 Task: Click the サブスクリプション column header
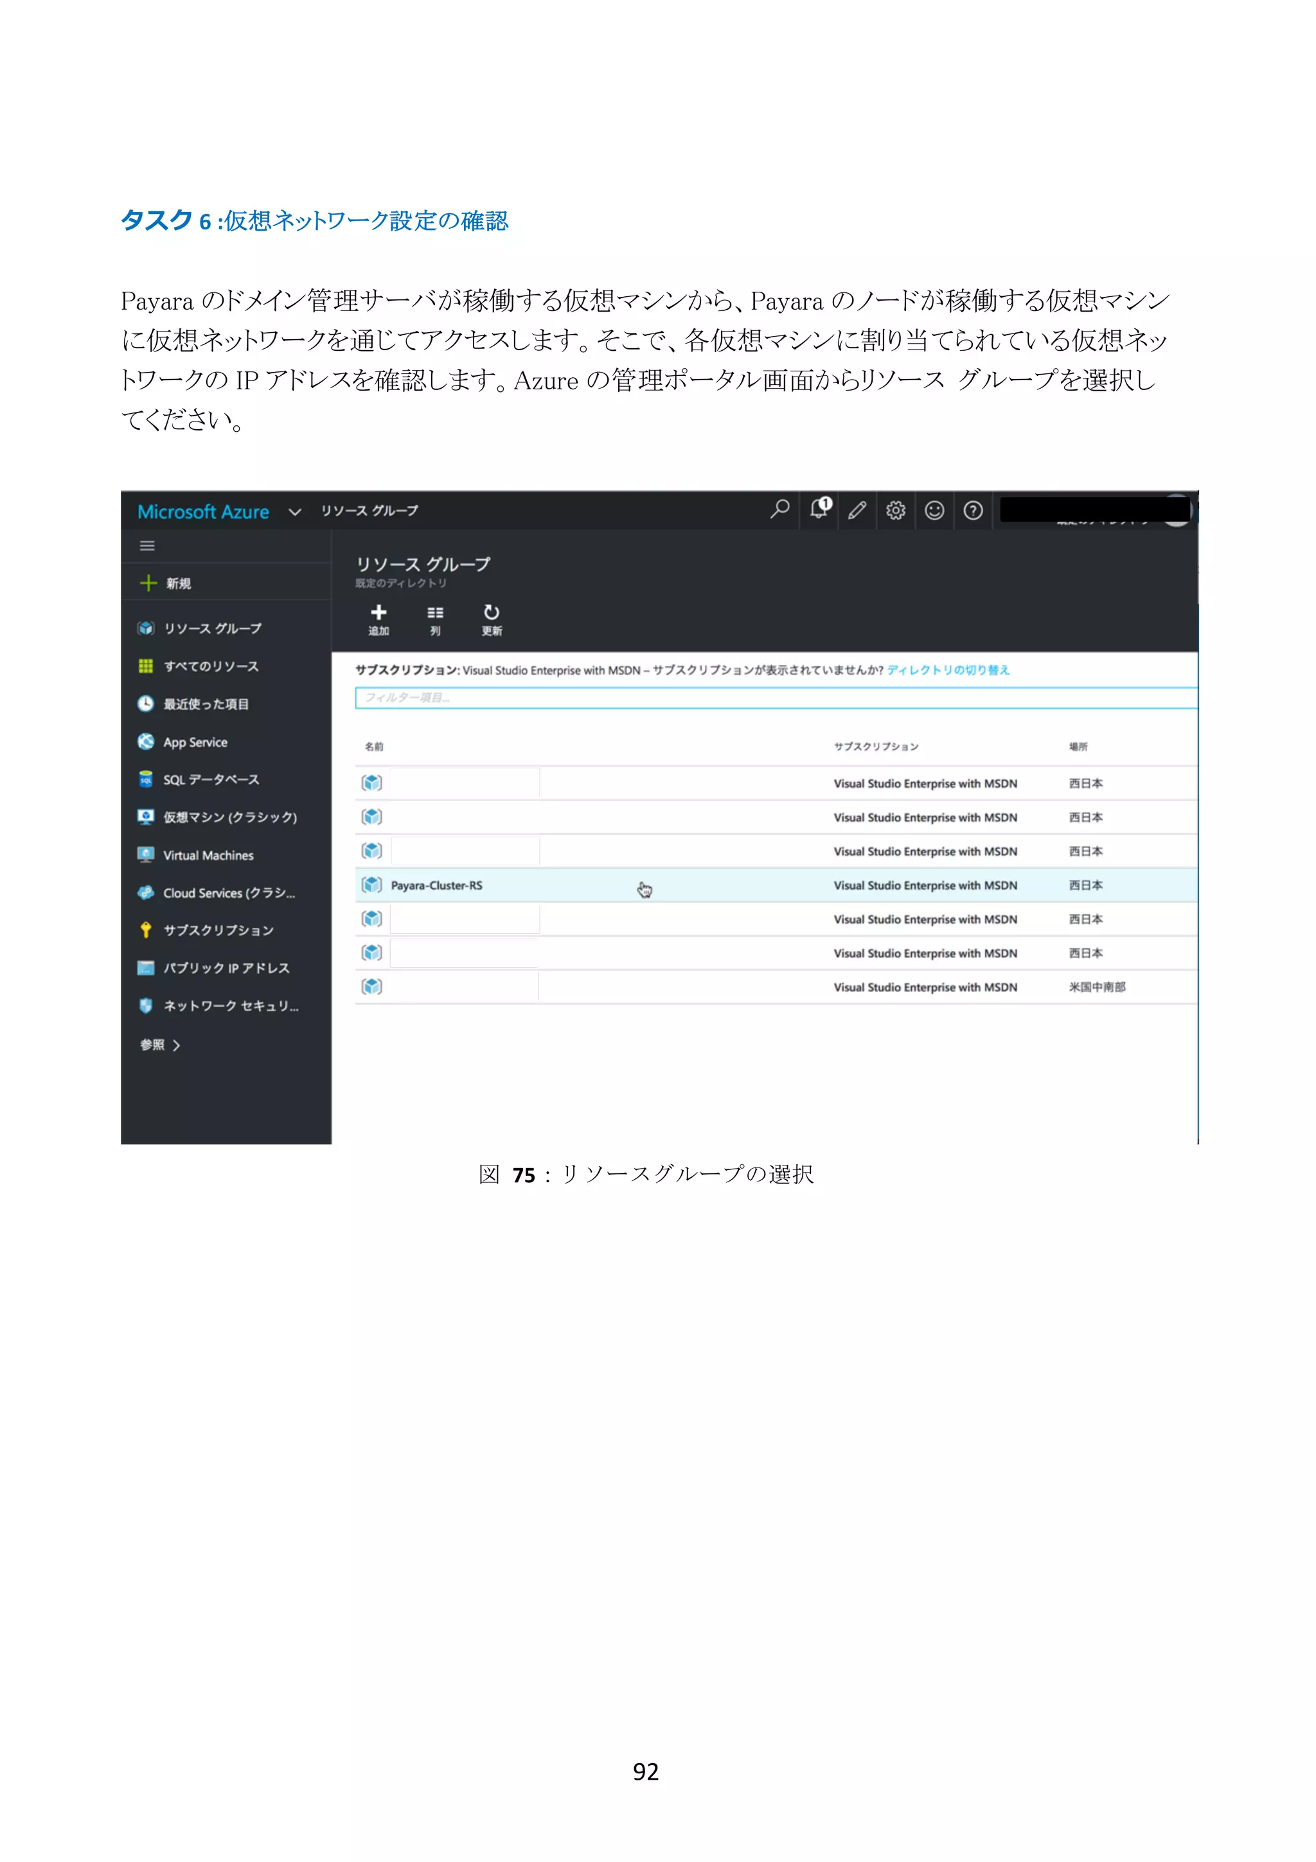pos(876,746)
